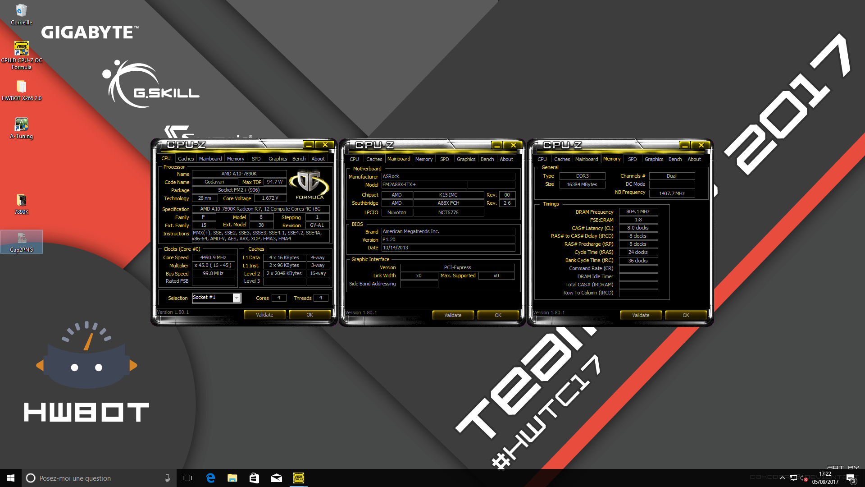Click OK in the Mainboard window

pos(498,315)
